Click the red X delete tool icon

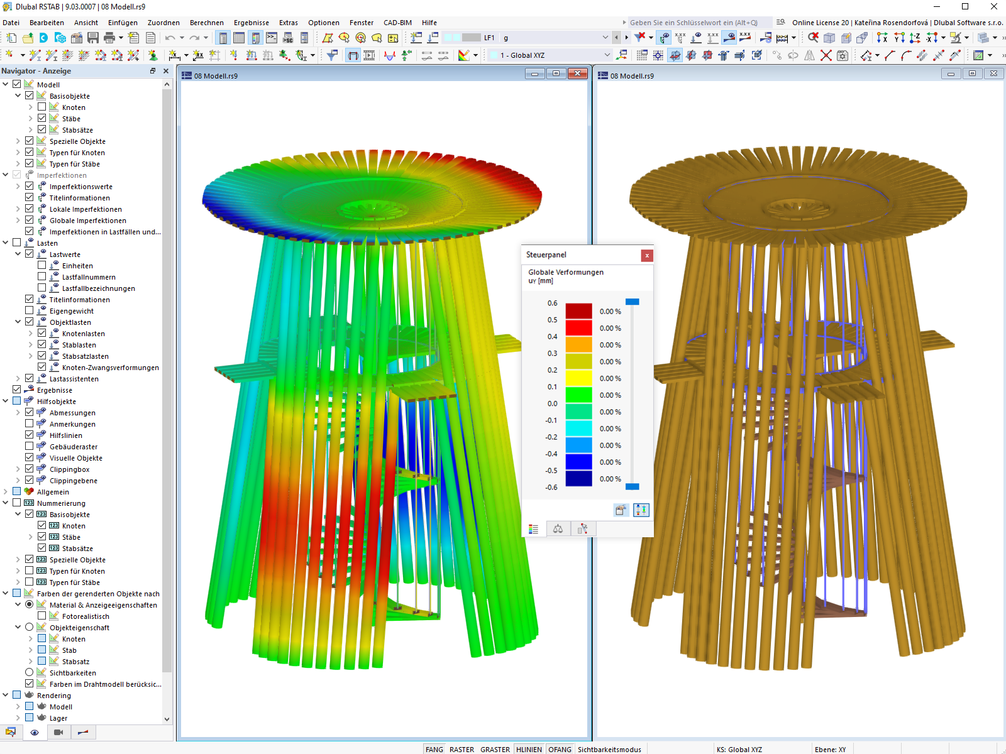pos(826,55)
